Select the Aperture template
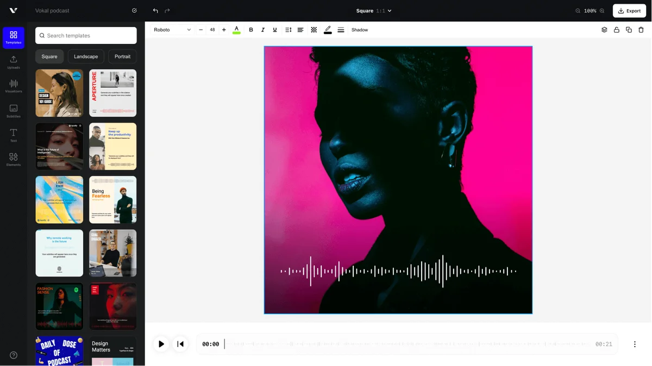652x366 pixels. click(113, 93)
